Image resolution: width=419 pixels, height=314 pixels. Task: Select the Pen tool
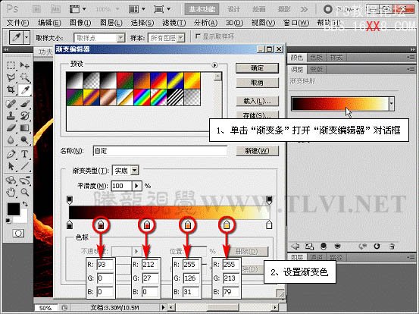tap(11, 154)
